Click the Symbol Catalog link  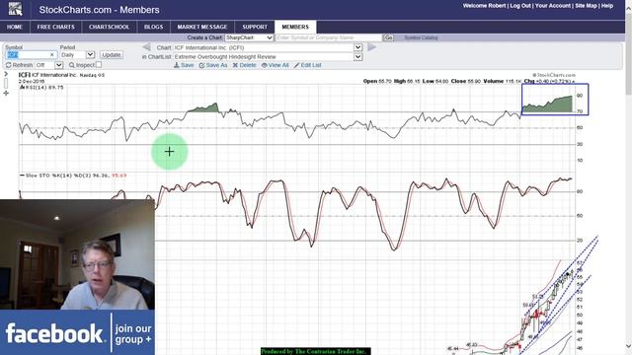point(421,37)
